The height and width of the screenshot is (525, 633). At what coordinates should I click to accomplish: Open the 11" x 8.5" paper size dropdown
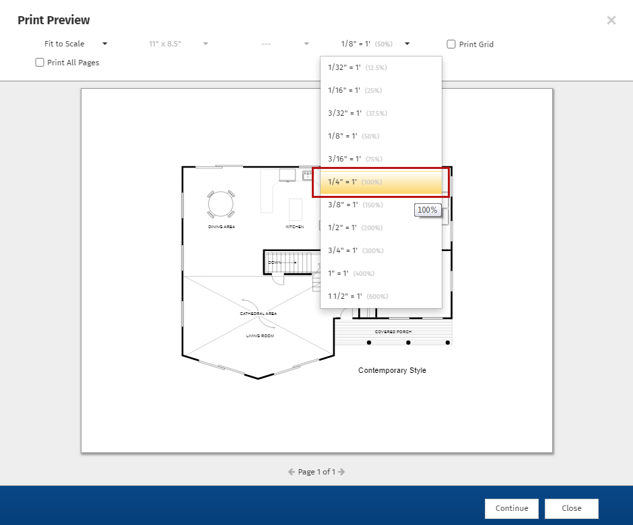pos(178,44)
